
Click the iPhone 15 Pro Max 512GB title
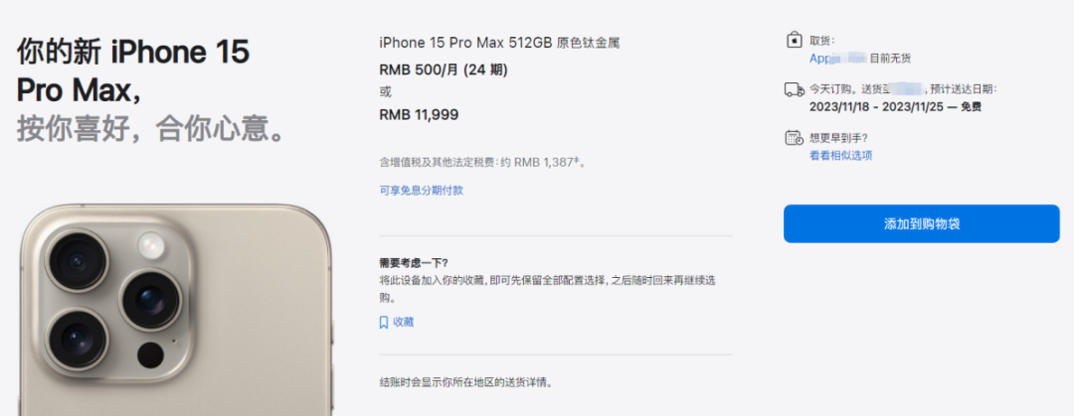coord(499,43)
